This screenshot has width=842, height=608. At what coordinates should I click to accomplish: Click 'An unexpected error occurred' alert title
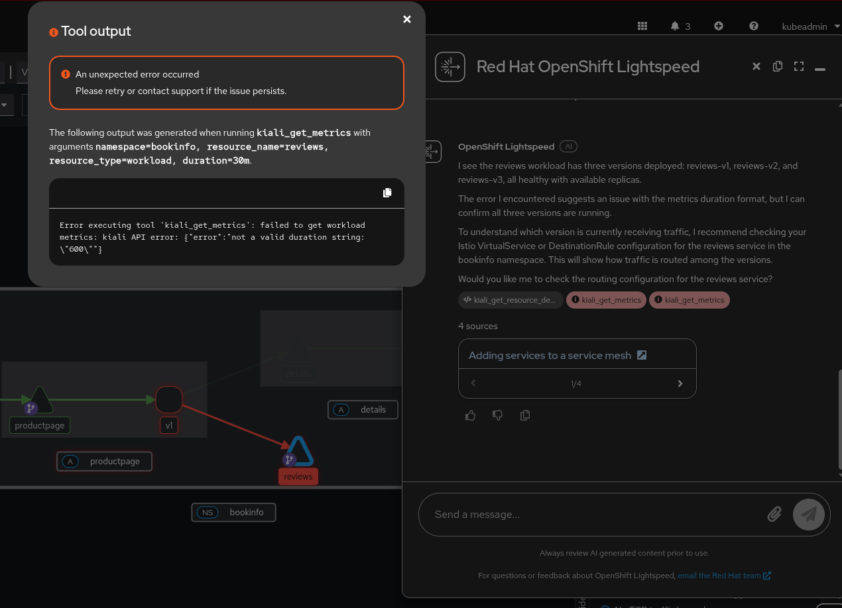pos(137,74)
